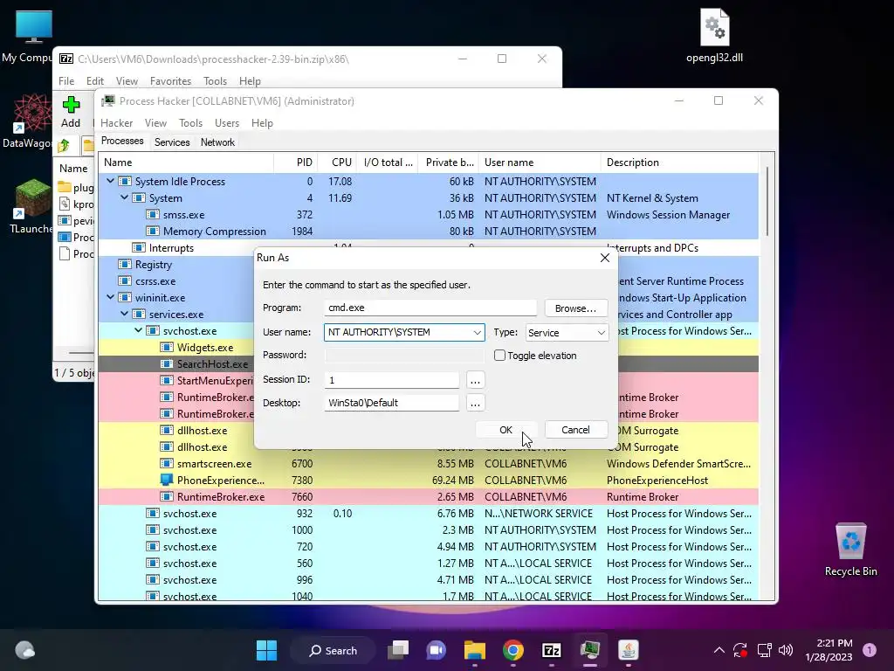This screenshot has height=671, width=894.
Task: Show hidden system tray icons
Action: (719, 650)
